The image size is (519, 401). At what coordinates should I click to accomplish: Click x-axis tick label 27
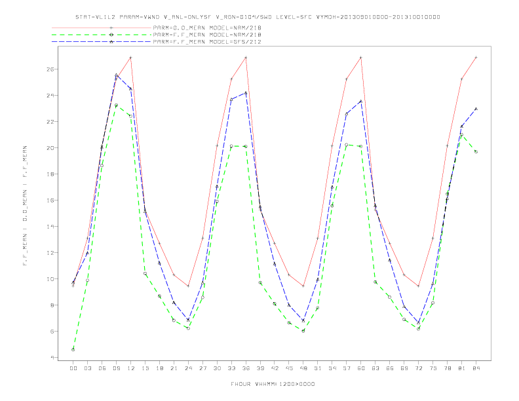pos(202,368)
